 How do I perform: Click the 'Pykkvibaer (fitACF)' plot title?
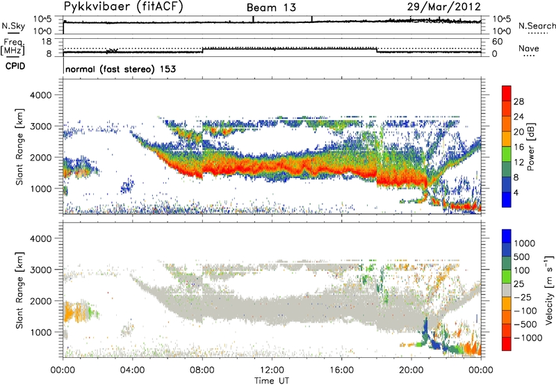pos(124,7)
